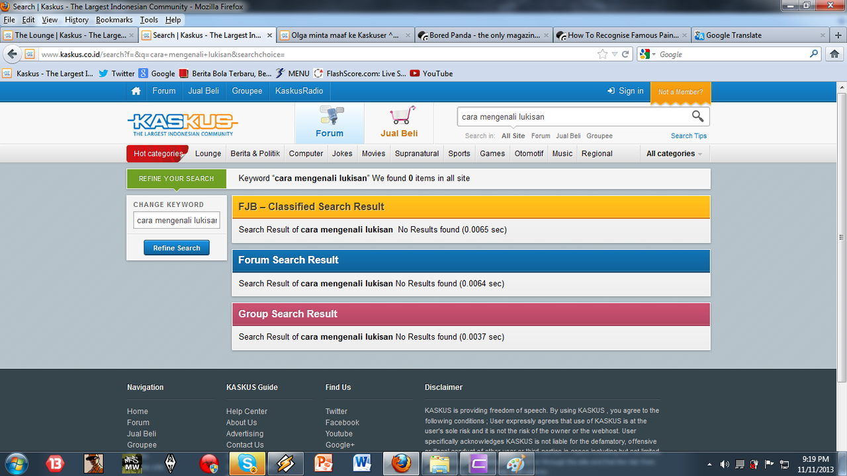
Task: Go to the Lounge category
Action: click(x=208, y=153)
